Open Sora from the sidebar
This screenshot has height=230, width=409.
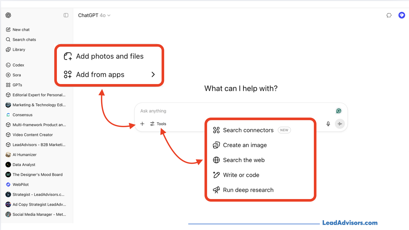click(13, 75)
